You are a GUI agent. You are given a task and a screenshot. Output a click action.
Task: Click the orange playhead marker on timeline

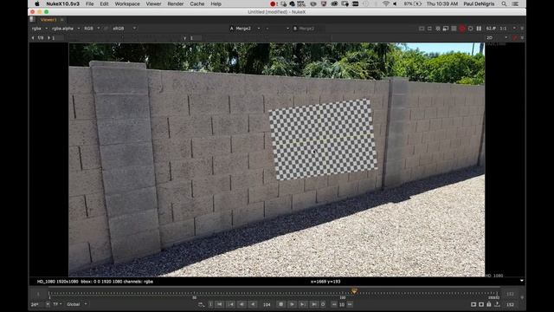[354, 291]
